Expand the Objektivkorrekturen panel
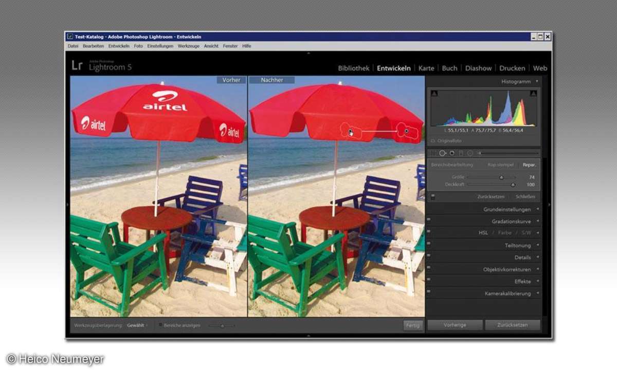This screenshot has width=617, height=370. pyautogui.click(x=538, y=269)
